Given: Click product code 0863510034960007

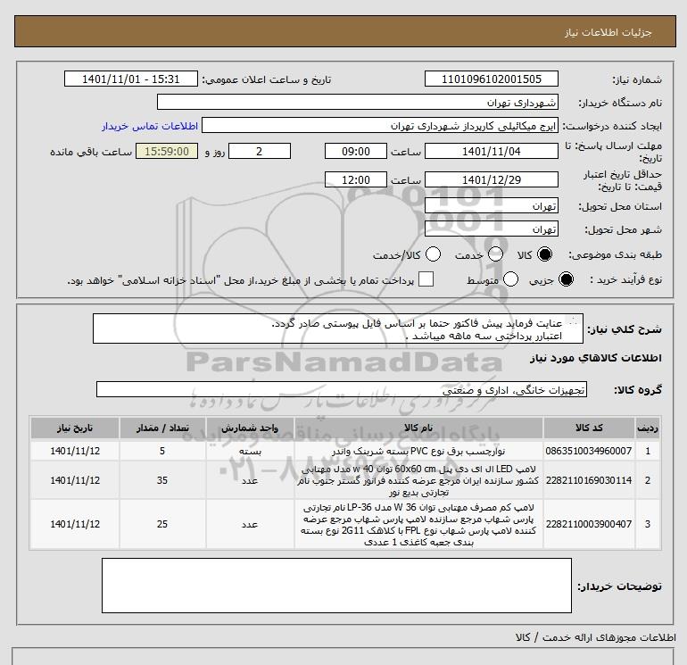Looking at the screenshot, I should [589, 451].
